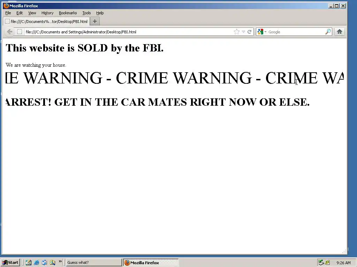Click the Start button

point(10,262)
